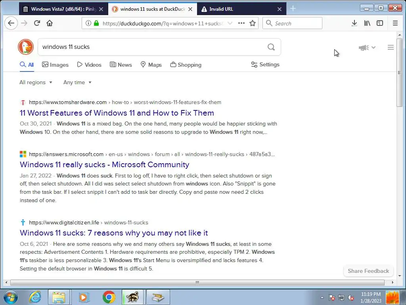Switch to Invalid URL tab
The height and width of the screenshot is (305, 406).
tap(241, 9)
